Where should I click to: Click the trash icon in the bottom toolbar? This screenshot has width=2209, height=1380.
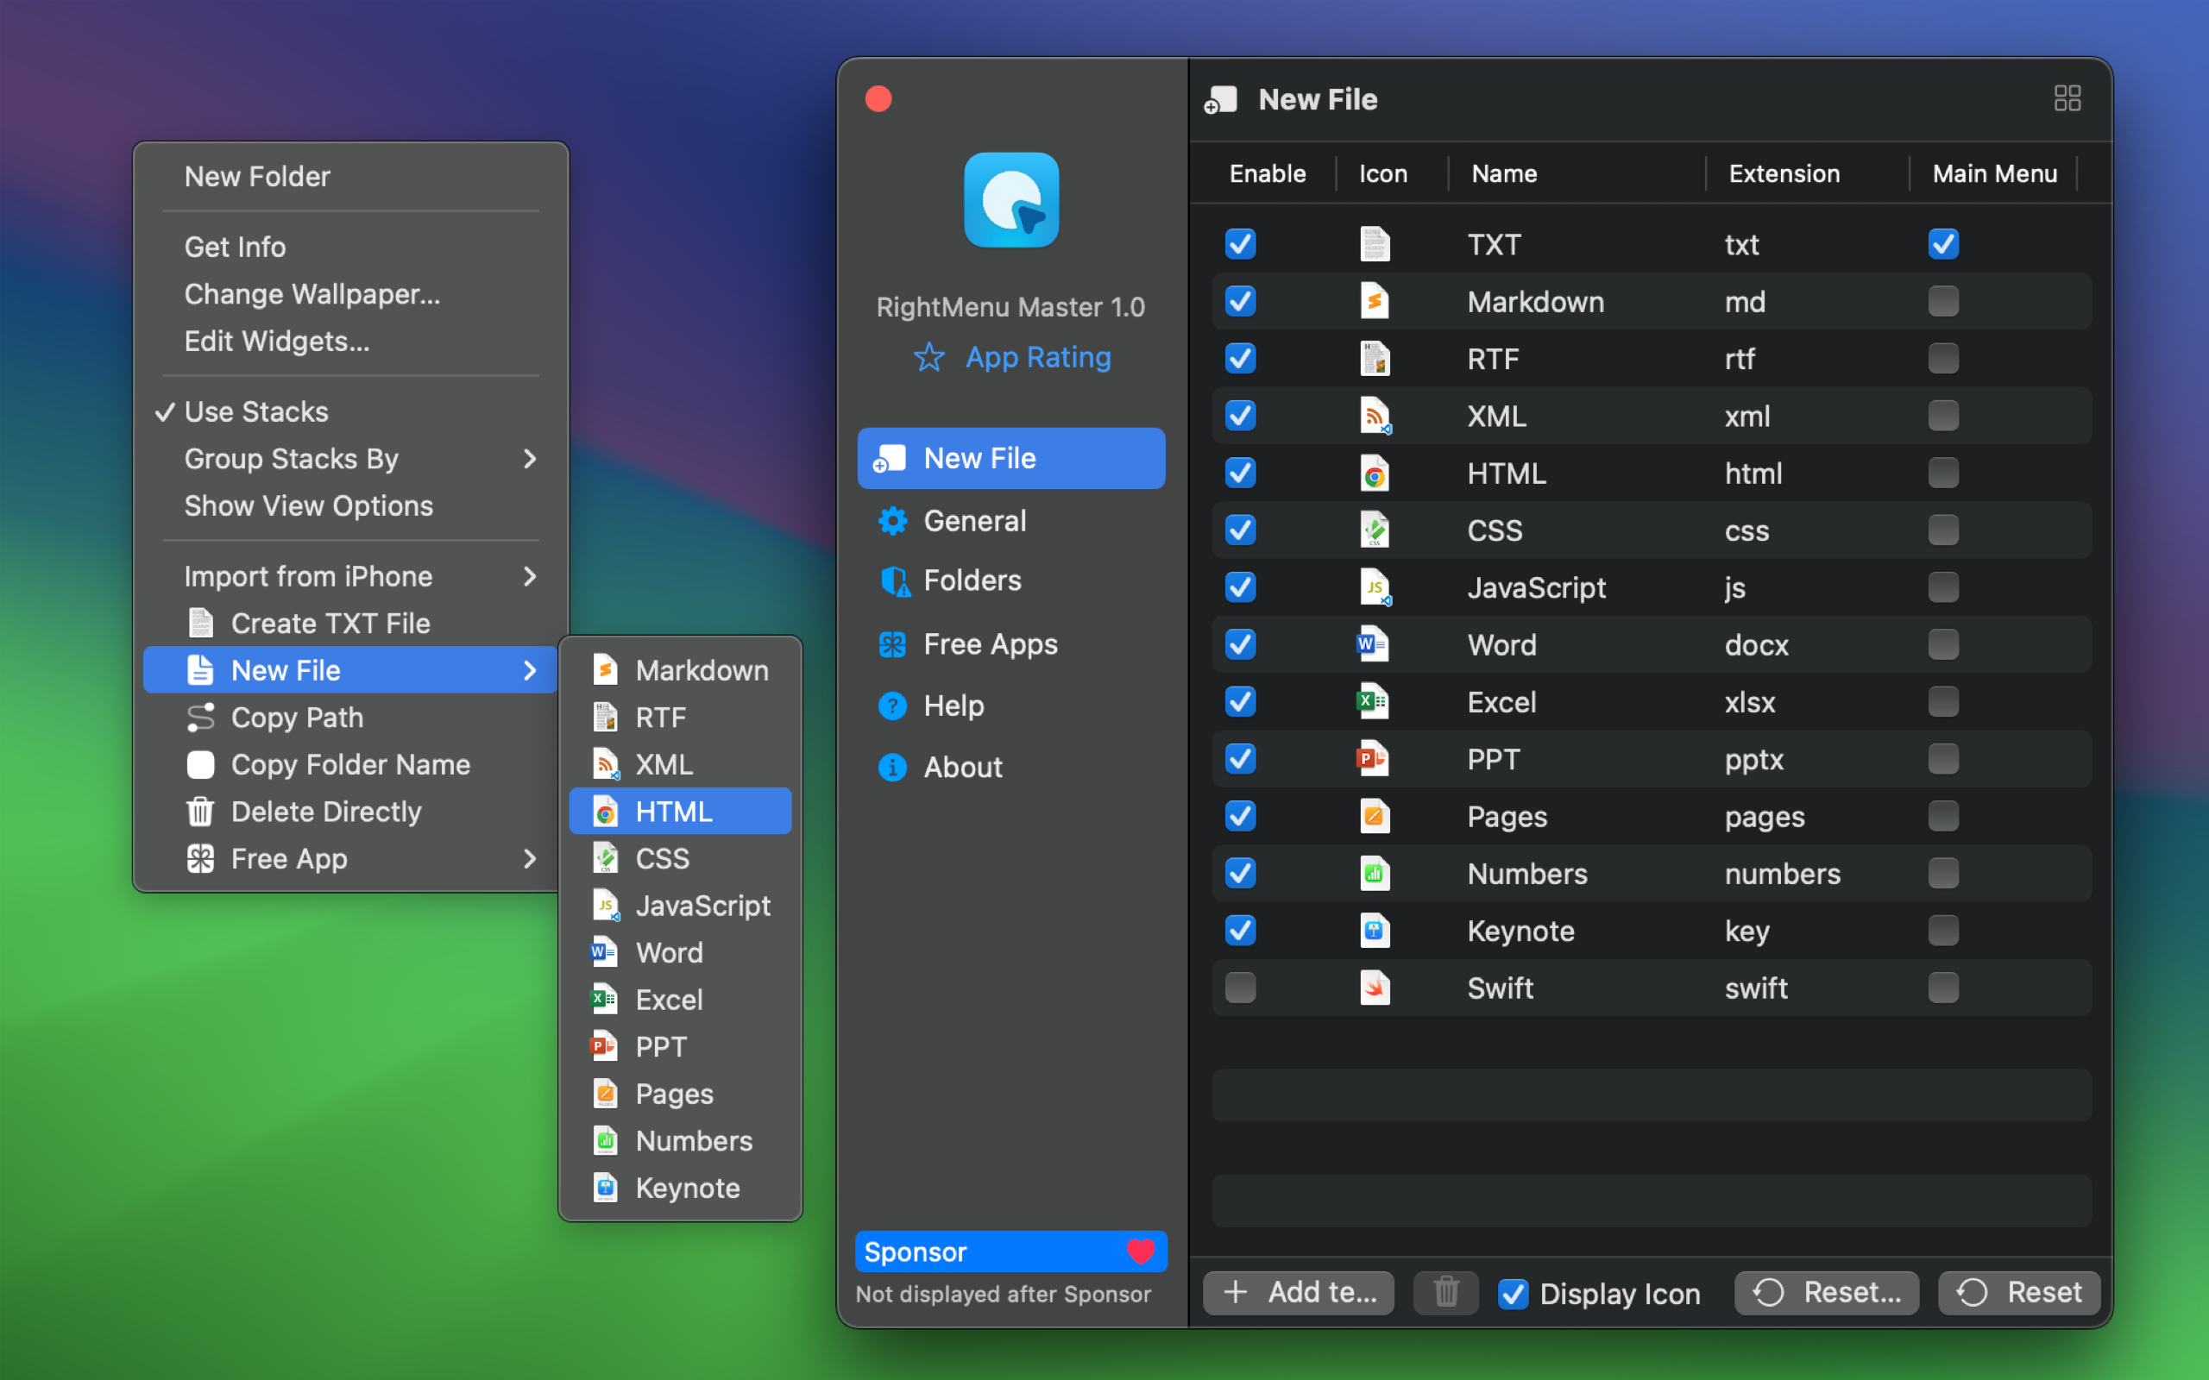[1446, 1292]
